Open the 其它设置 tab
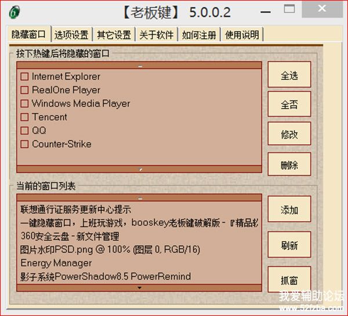The height and width of the screenshot is (316, 348). 114,35
